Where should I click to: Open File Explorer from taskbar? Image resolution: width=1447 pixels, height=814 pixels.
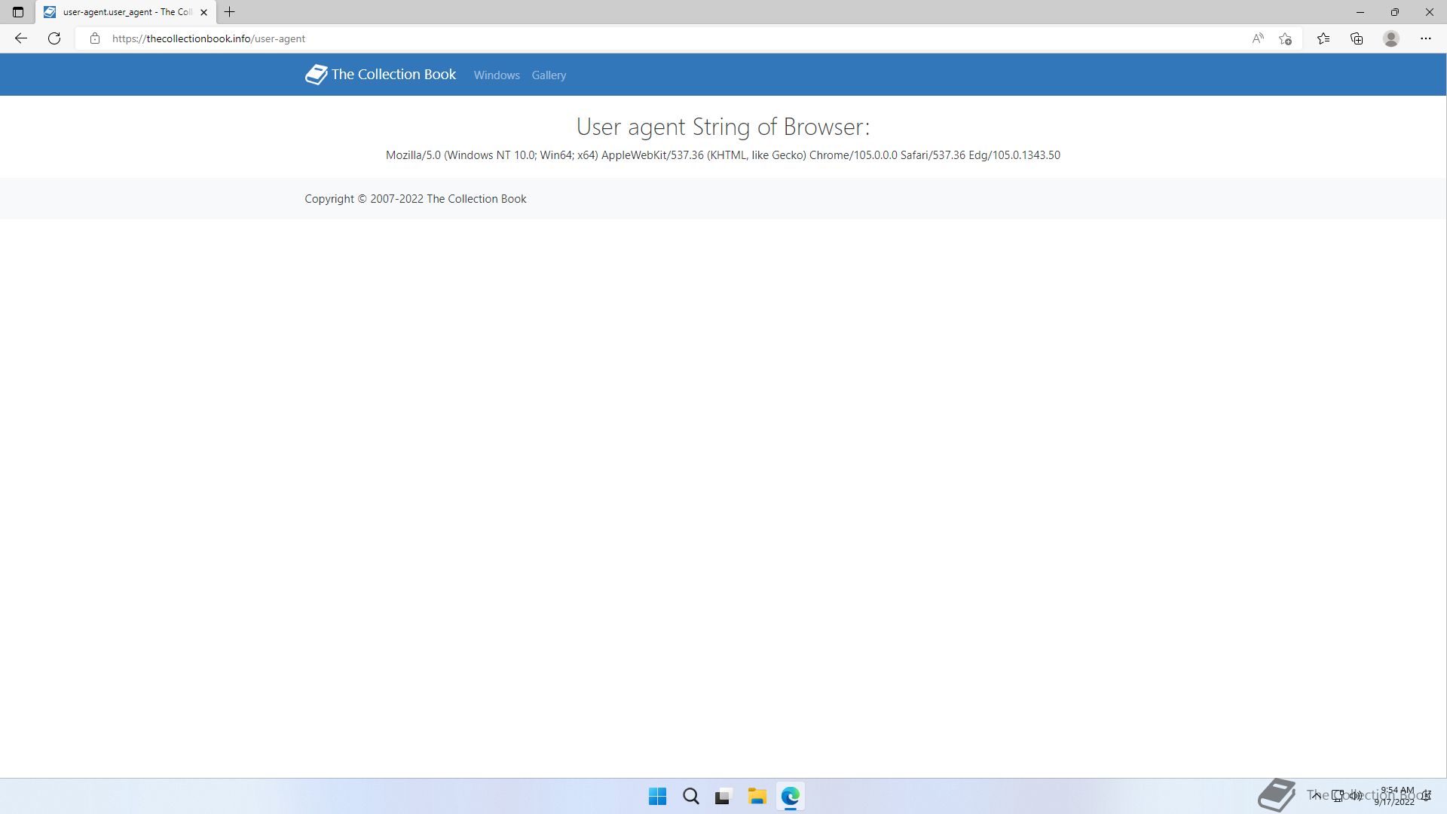[x=757, y=797]
